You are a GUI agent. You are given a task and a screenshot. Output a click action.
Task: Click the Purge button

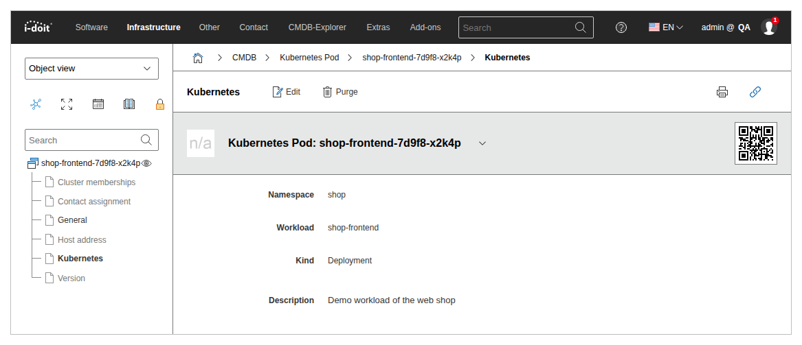click(340, 92)
